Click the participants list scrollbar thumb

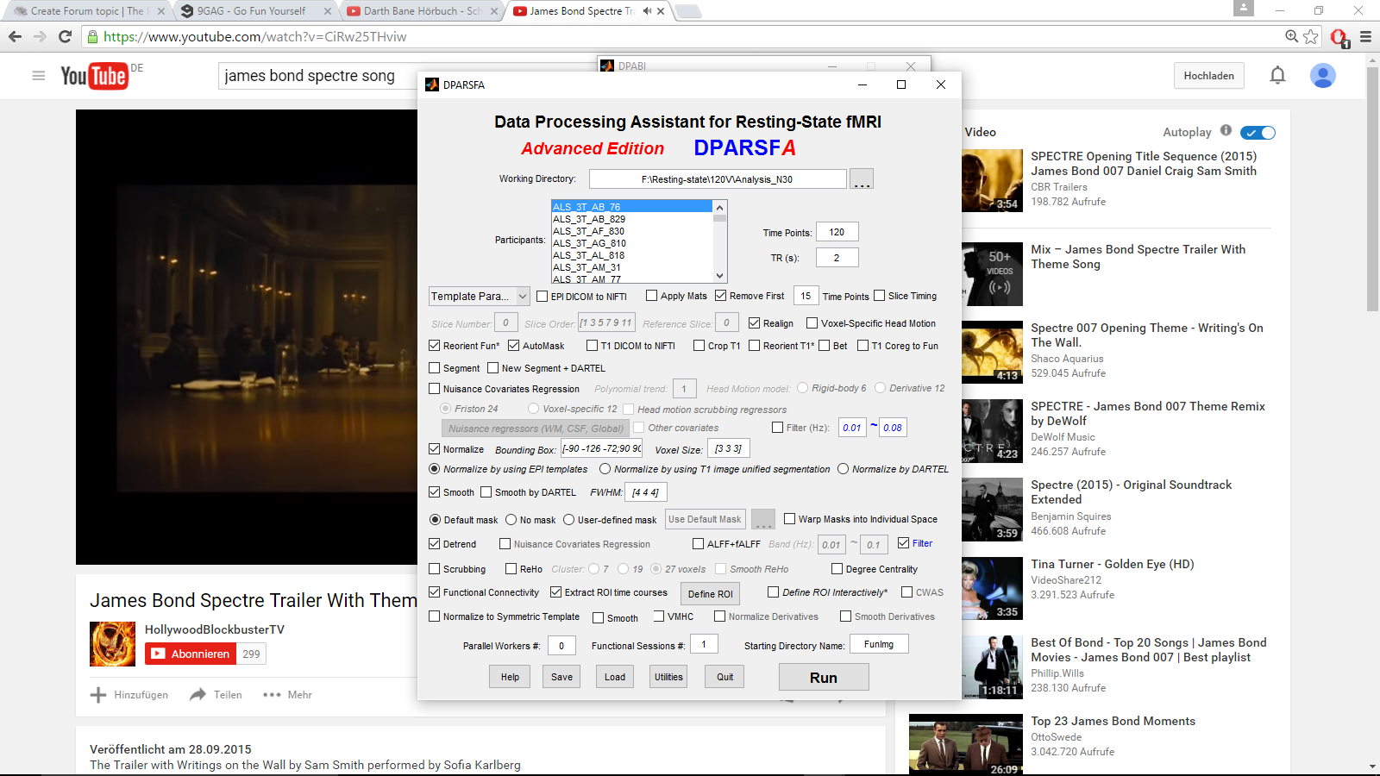(719, 218)
